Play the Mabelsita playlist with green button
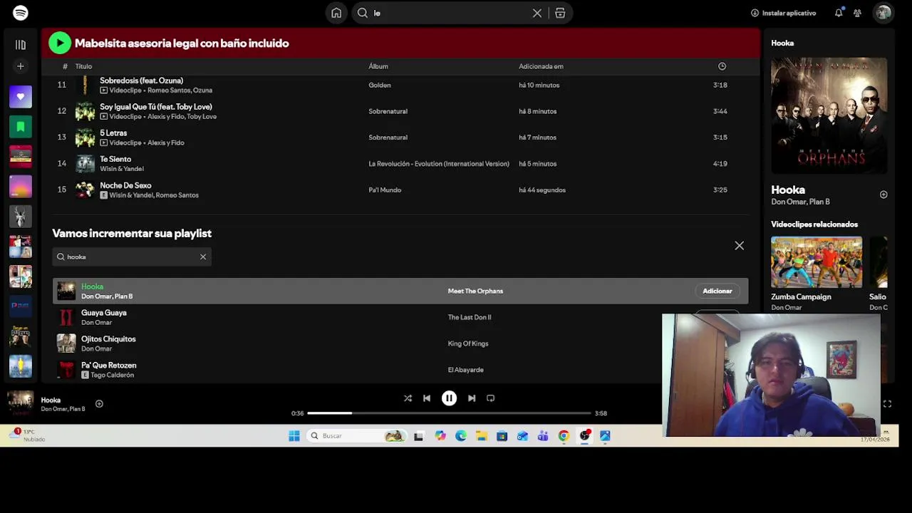 (x=60, y=43)
